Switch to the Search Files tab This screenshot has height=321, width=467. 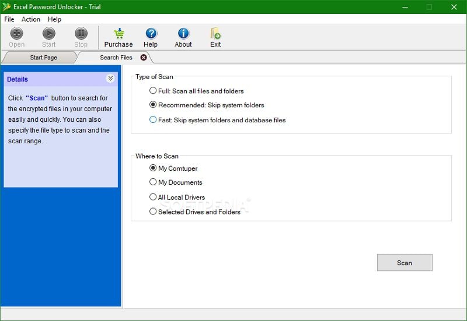[x=116, y=57]
